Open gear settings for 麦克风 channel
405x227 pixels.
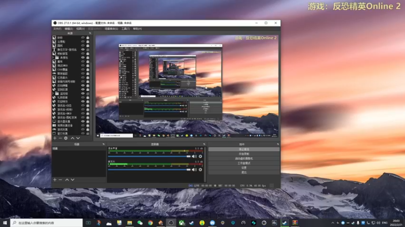200,169
